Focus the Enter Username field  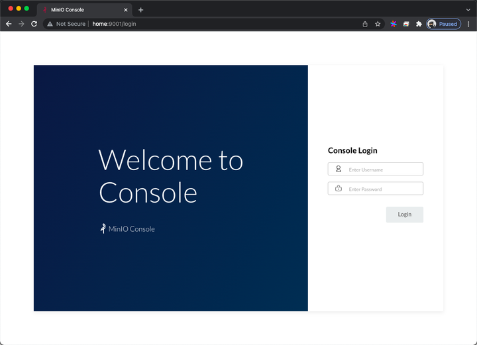click(x=376, y=169)
